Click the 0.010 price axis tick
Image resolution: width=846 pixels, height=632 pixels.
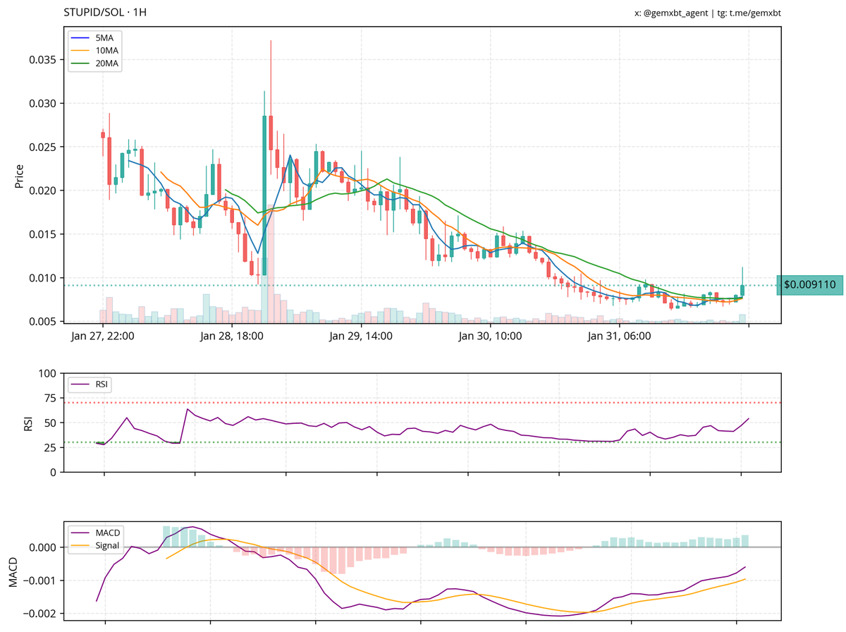tap(42, 278)
